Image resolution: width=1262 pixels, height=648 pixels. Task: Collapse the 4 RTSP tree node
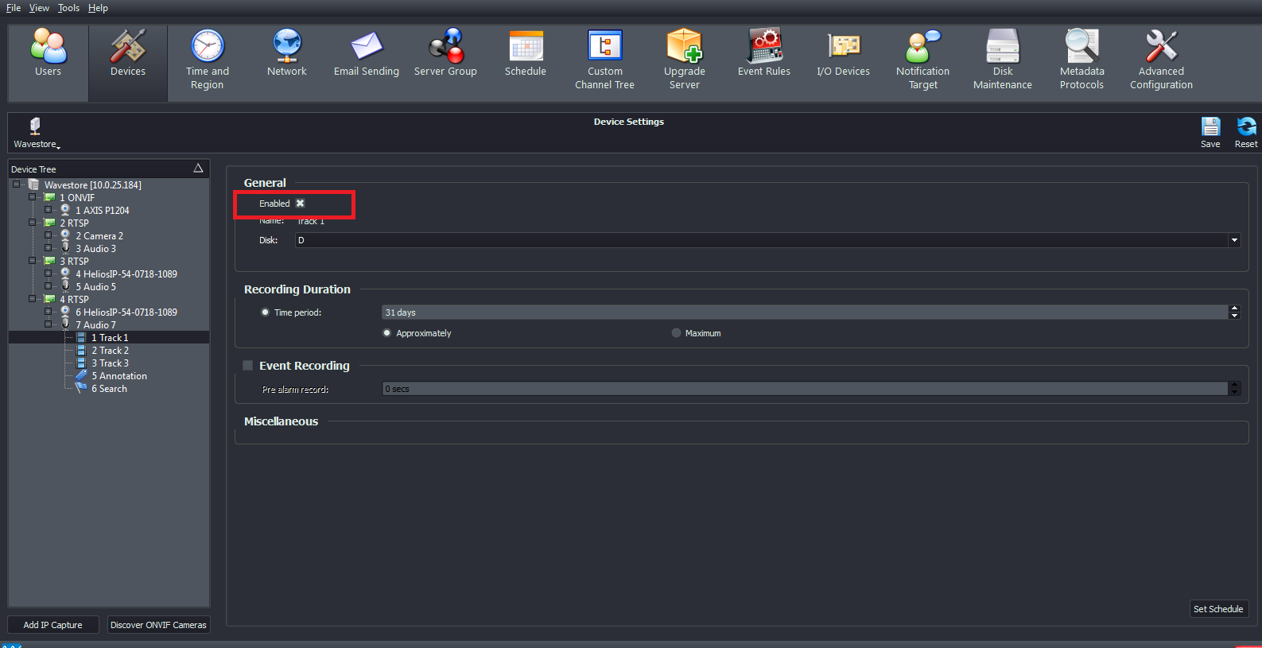tap(33, 300)
